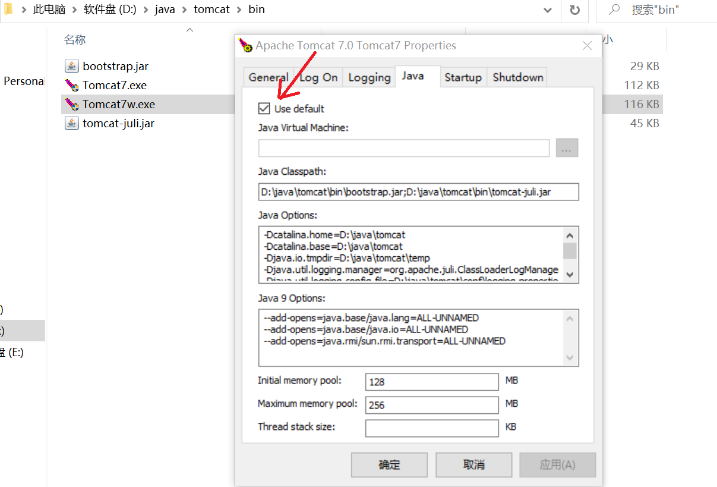This screenshot has height=487, width=717.
Task: Click the 29 KB size cell
Action: point(645,66)
